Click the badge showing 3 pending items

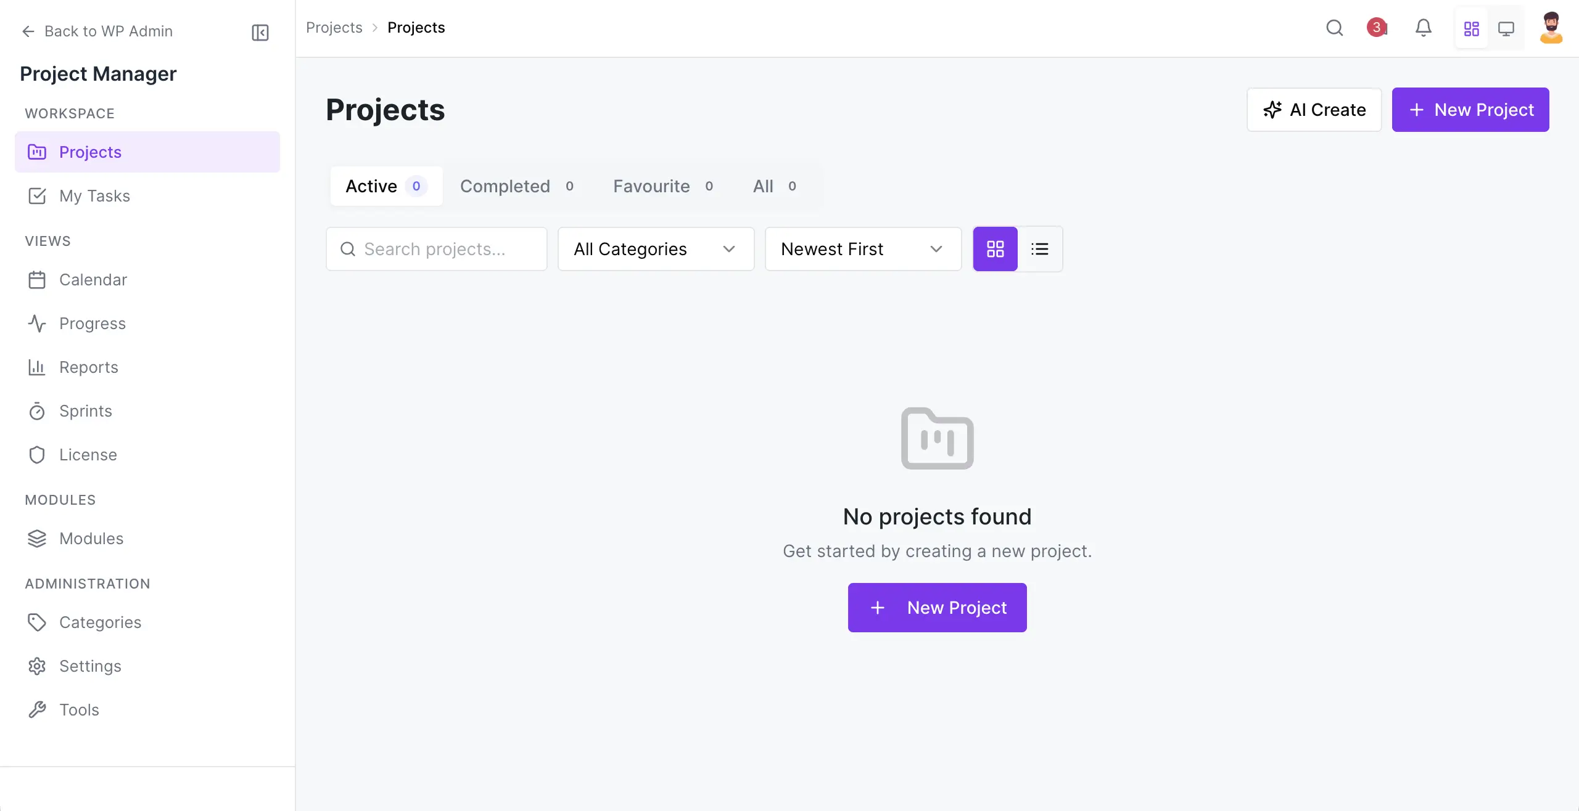[1377, 28]
